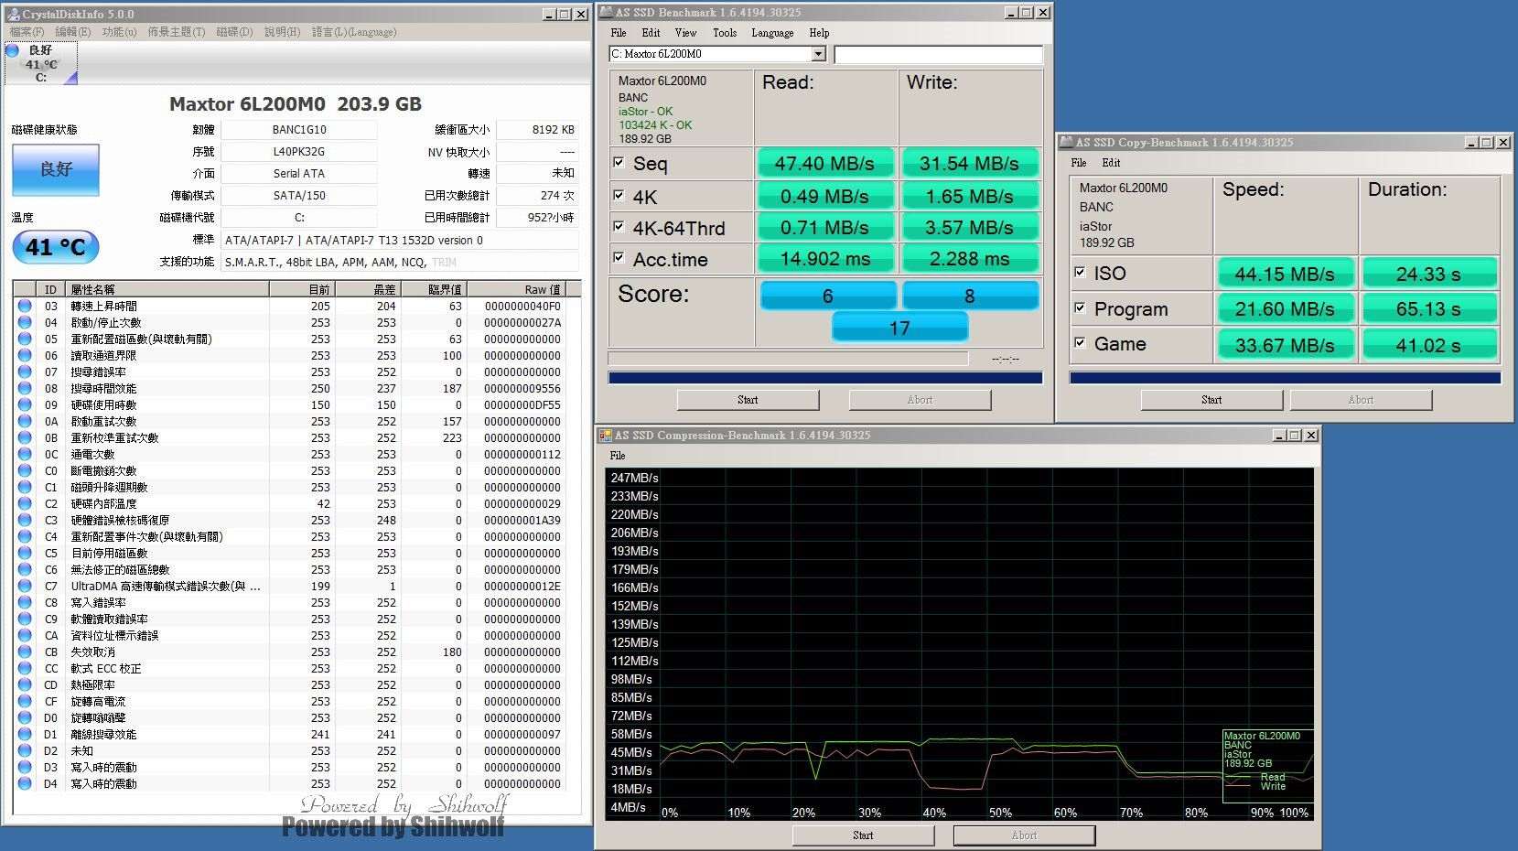Click the blue status orb for attribute 03
This screenshot has height=851, width=1518.
click(25, 306)
